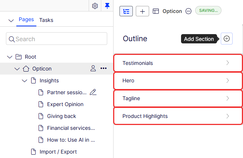
Task: Open the settings gear icon
Action: (95, 6)
